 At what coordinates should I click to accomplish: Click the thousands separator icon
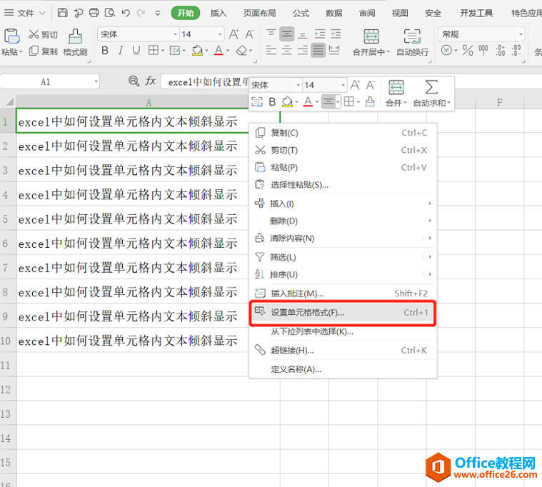[483, 51]
